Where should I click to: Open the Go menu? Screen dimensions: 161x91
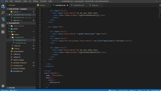[x=30, y=1]
